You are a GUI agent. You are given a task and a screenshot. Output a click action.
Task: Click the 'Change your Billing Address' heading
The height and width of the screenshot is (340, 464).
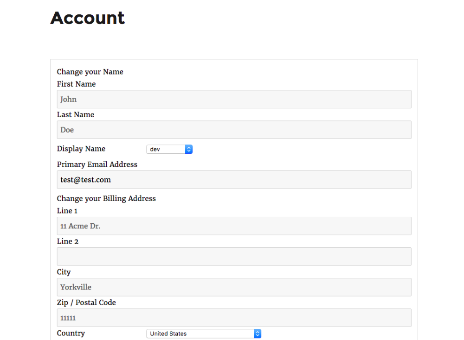click(x=106, y=199)
